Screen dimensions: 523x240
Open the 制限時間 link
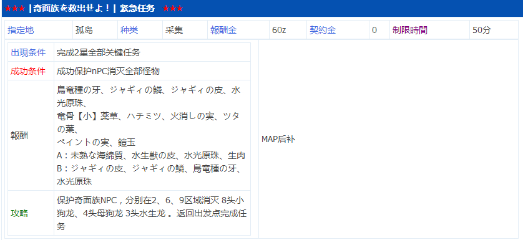click(x=410, y=31)
